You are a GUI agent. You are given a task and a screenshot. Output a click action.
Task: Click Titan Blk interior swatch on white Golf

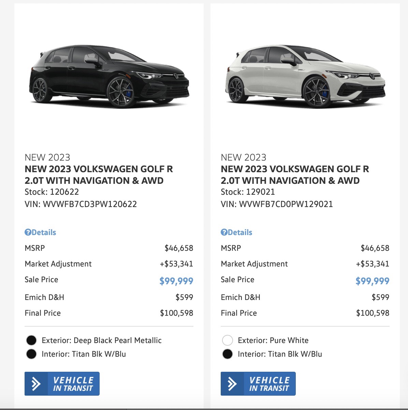(x=228, y=354)
